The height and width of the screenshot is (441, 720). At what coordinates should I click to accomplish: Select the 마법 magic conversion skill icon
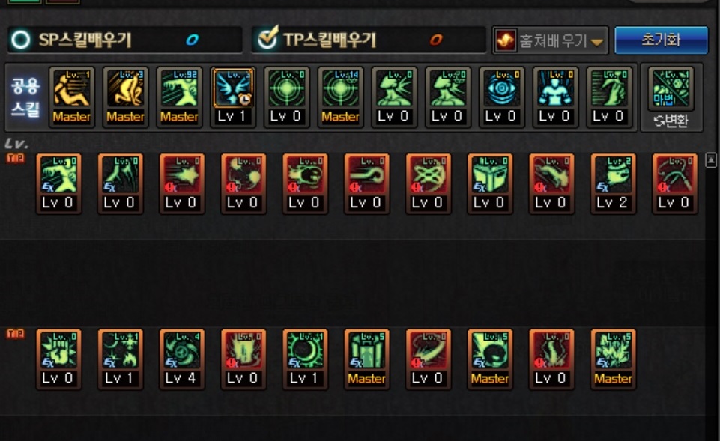click(x=671, y=89)
